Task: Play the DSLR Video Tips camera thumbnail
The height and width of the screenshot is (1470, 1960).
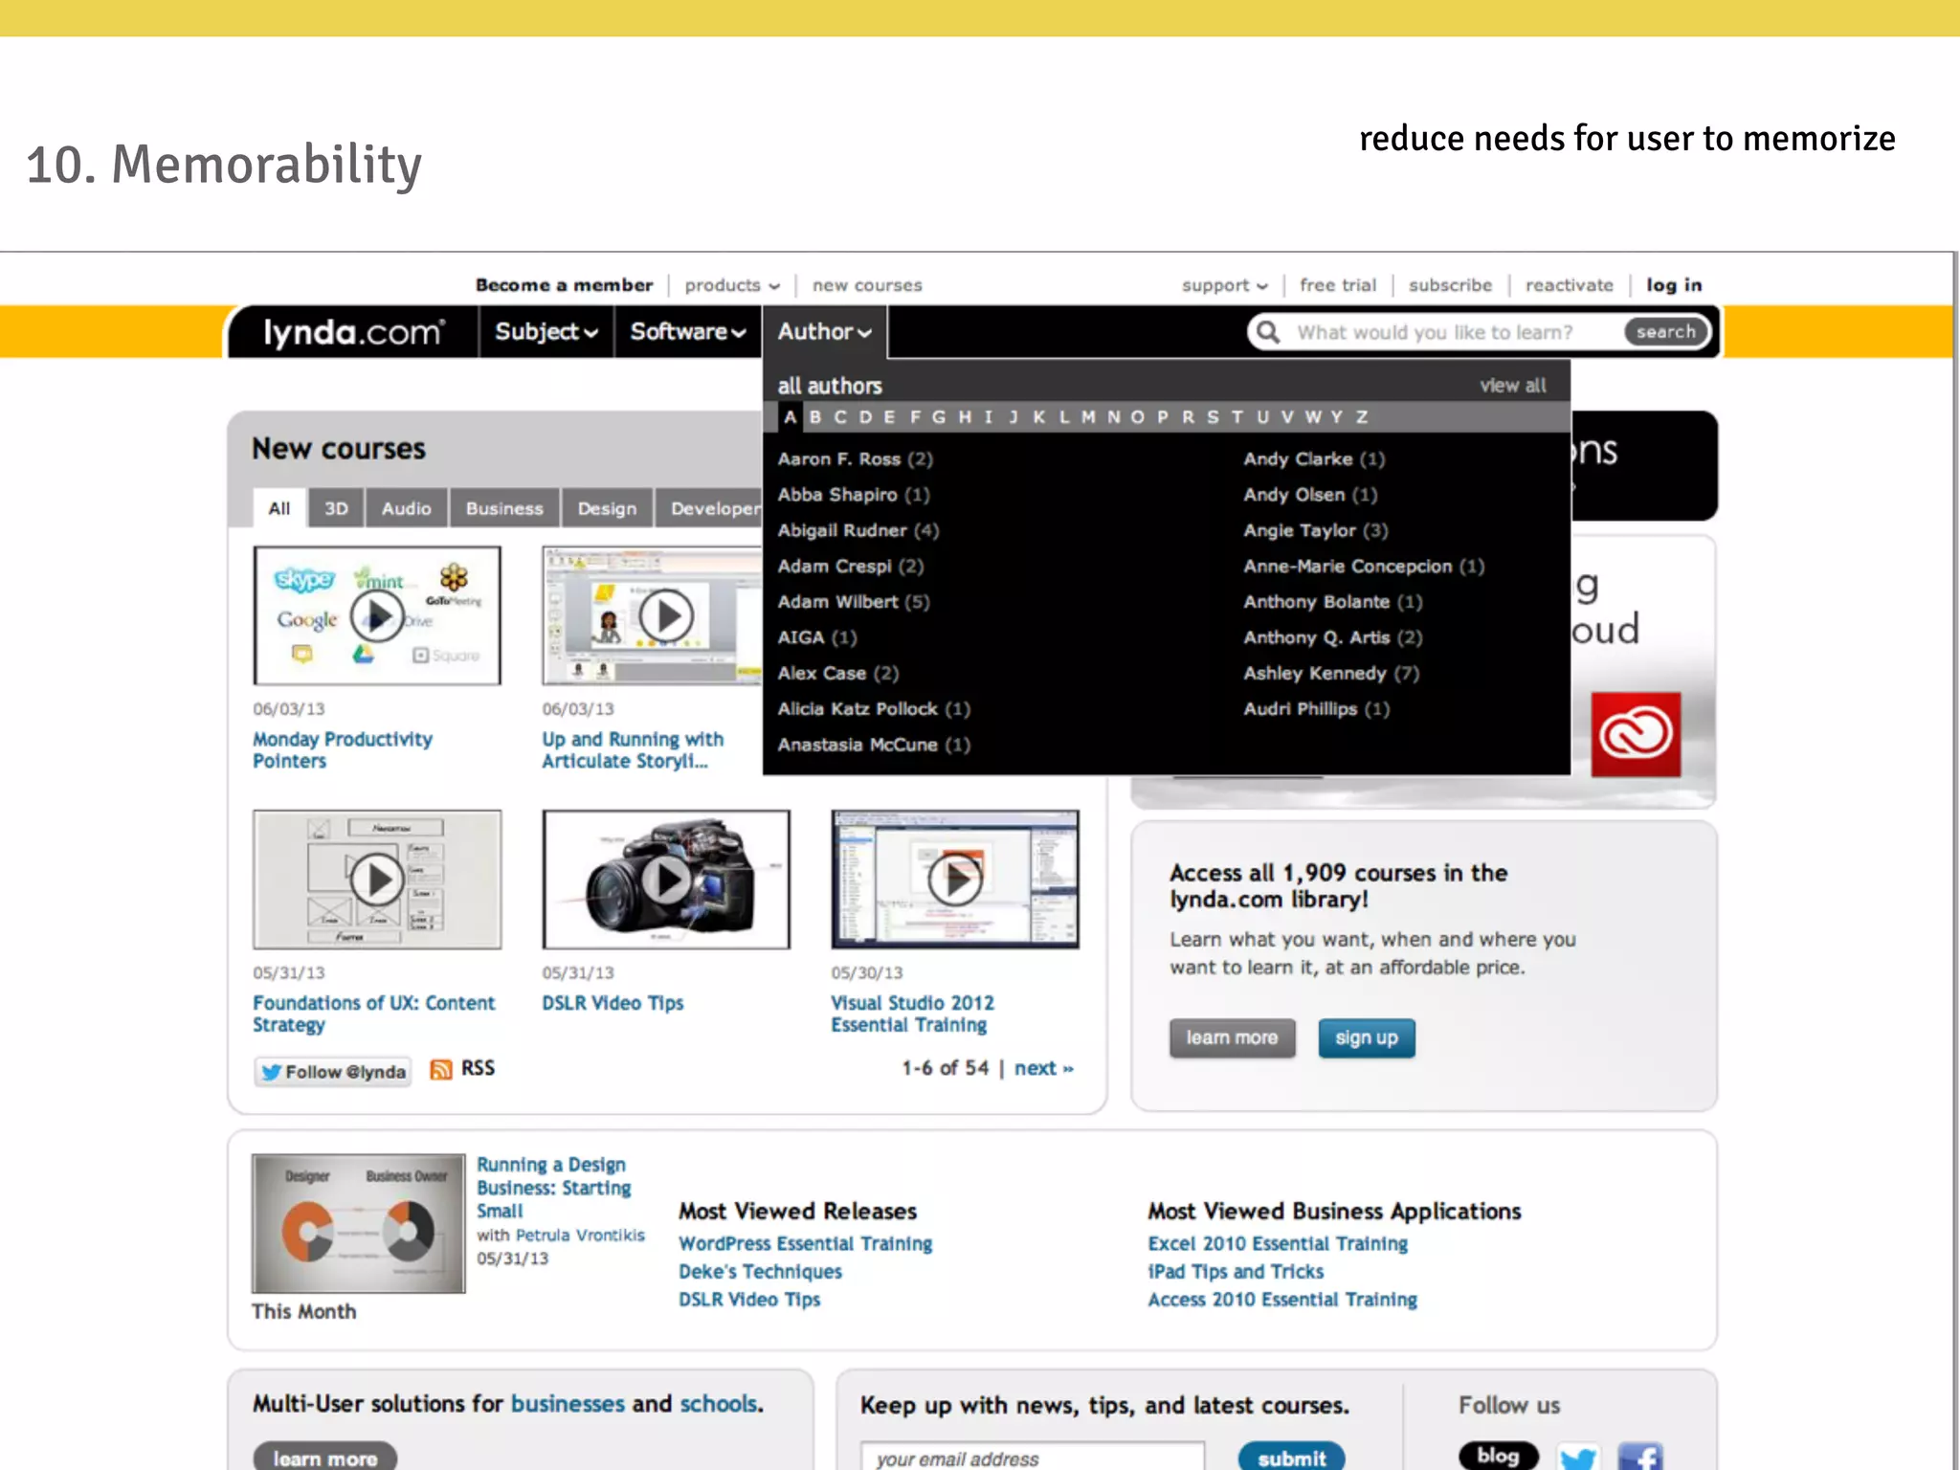Action: coord(666,880)
